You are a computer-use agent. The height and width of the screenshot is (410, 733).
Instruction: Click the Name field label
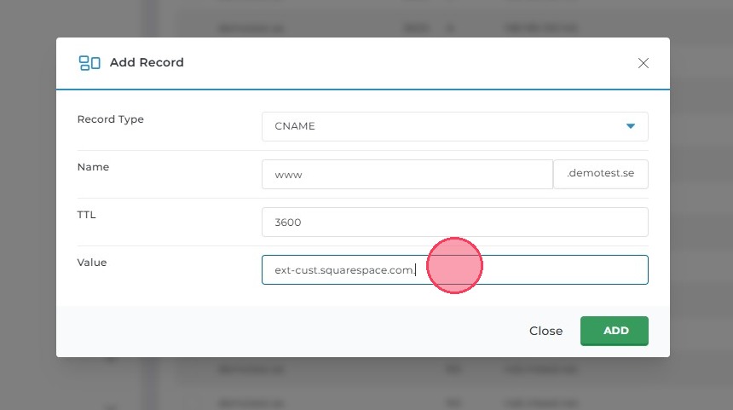(93, 167)
